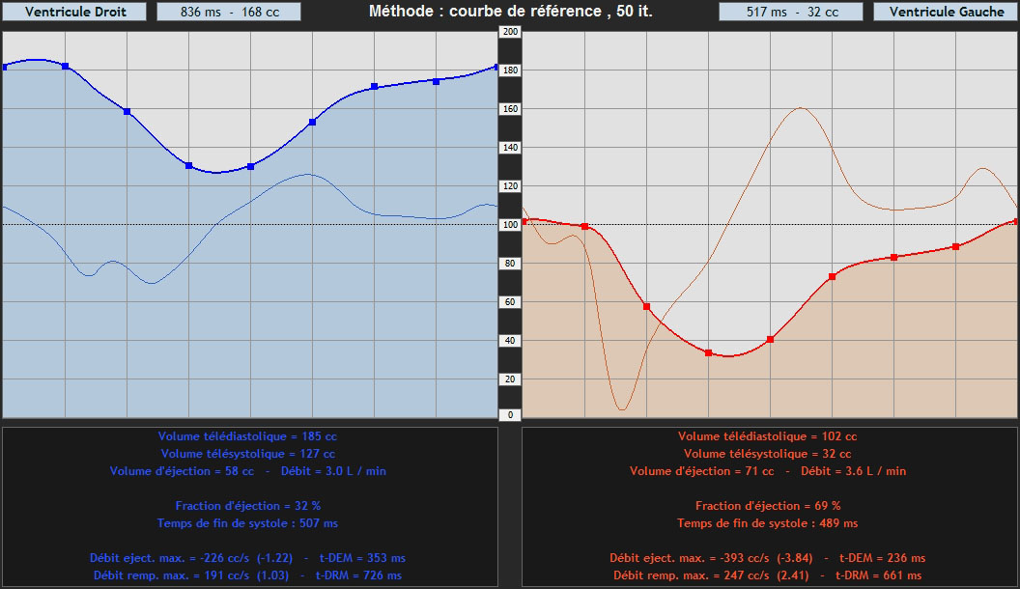Screen dimensions: 1020x589
Task: Click 'Fraction d'éjection = 69 %' text
Action: pos(768,506)
